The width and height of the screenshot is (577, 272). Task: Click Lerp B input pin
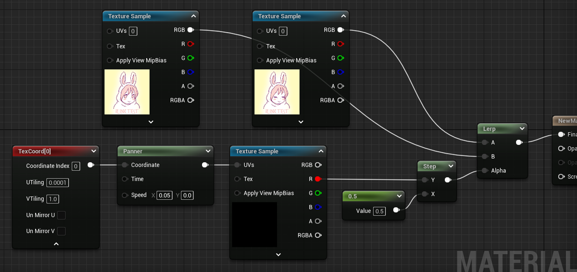(484, 156)
